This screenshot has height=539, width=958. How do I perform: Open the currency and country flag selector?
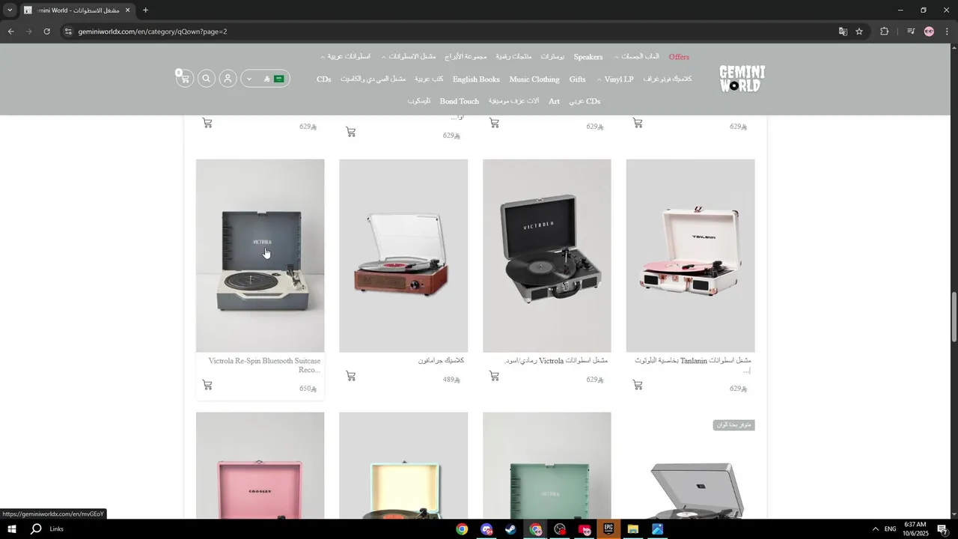(x=265, y=79)
